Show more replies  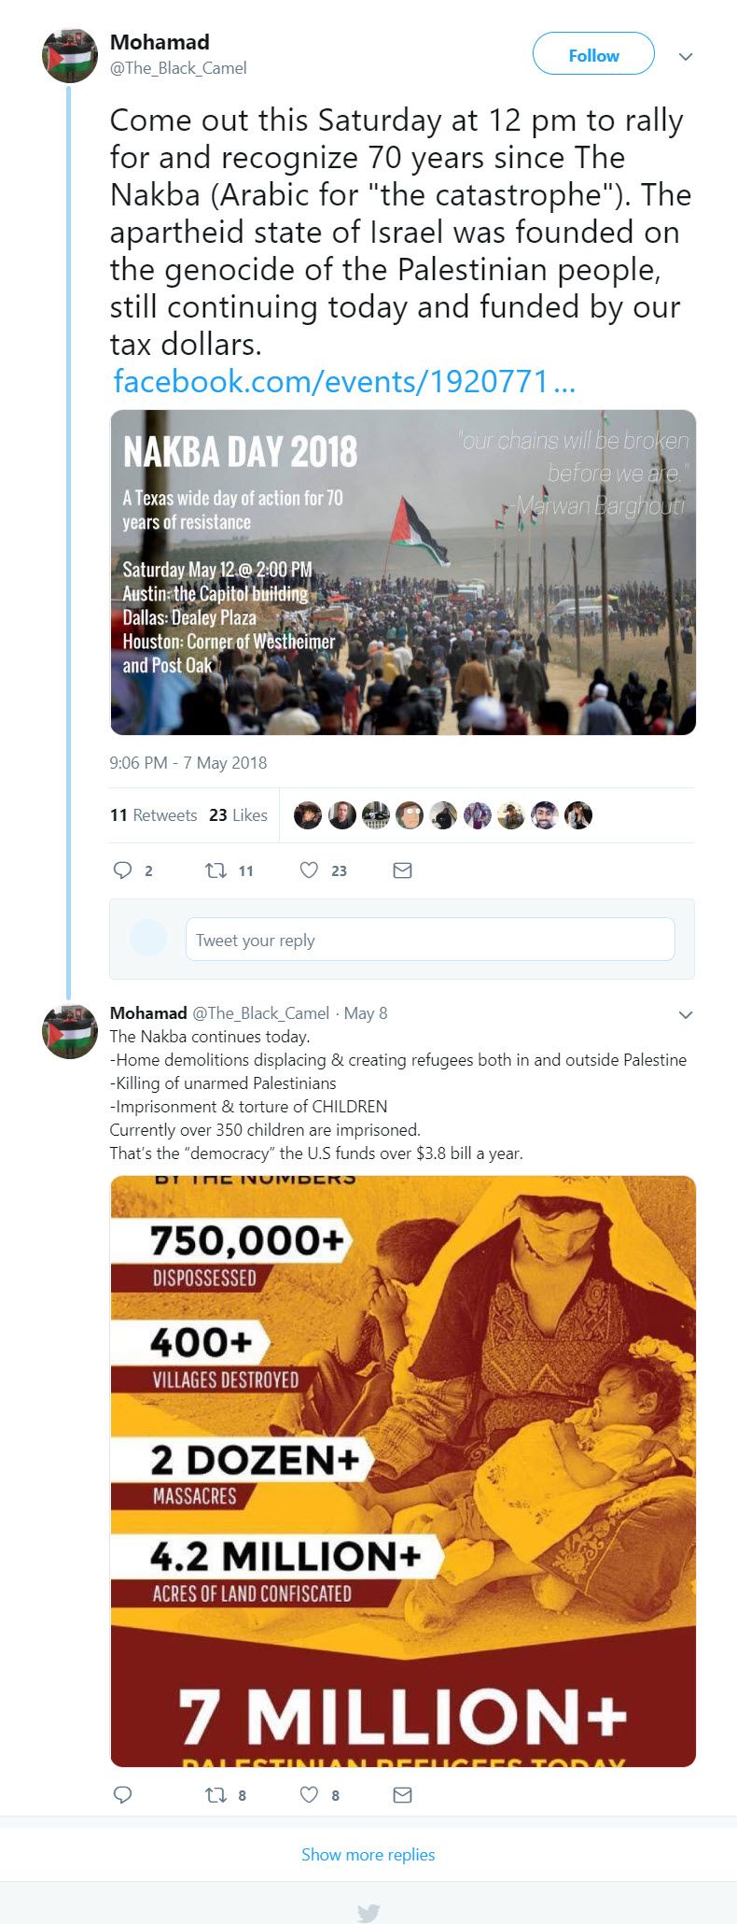pos(368,1854)
